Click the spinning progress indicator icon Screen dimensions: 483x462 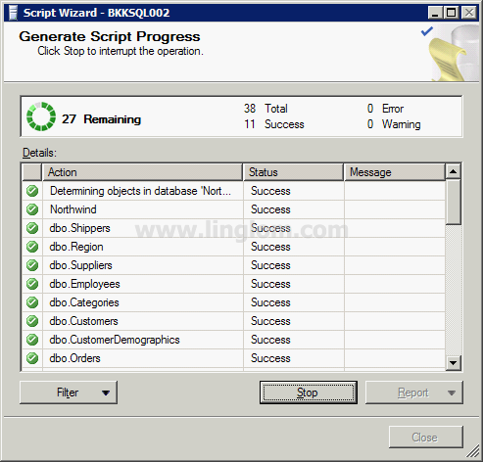click(41, 116)
